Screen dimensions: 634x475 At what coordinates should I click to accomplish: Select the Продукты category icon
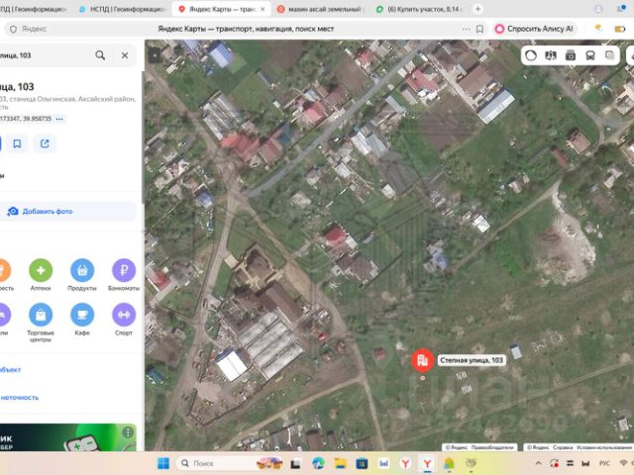pos(82,270)
